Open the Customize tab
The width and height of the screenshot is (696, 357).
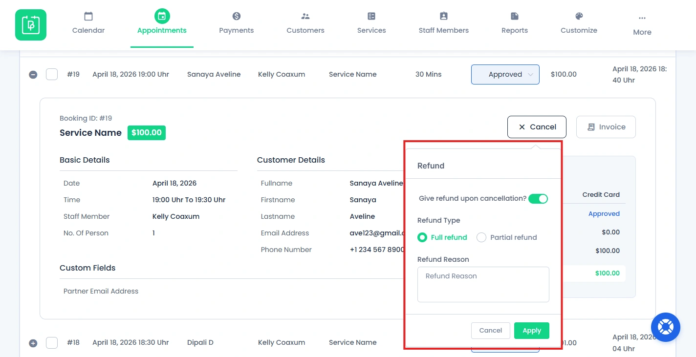(579, 30)
